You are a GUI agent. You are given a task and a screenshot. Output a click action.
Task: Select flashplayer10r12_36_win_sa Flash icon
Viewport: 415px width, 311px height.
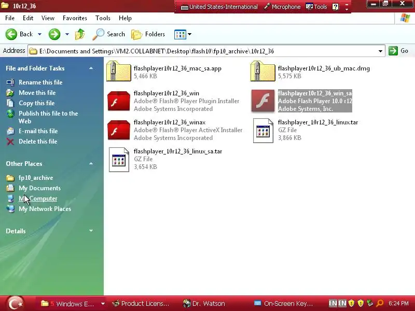[x=263, y=101]
